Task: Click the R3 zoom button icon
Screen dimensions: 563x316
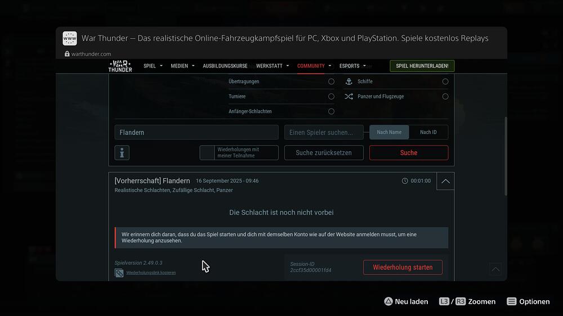Action: point(461,301)
